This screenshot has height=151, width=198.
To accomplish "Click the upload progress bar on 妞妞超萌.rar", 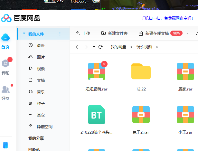I will [96, 78].
